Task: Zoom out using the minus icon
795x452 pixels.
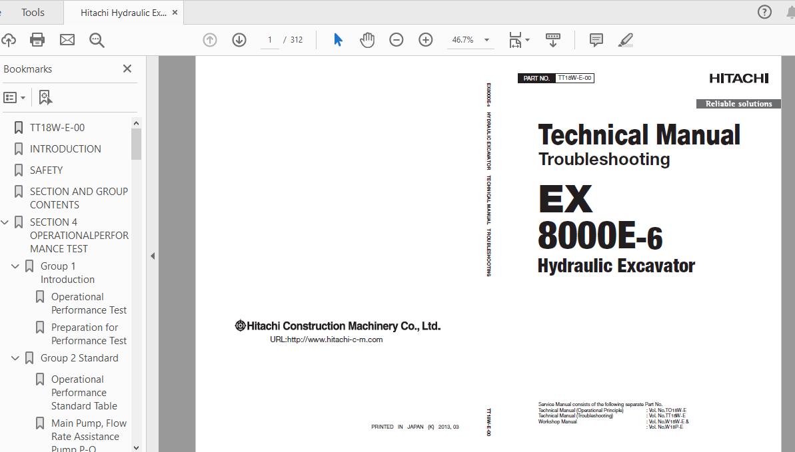Action: click(397, 40)
